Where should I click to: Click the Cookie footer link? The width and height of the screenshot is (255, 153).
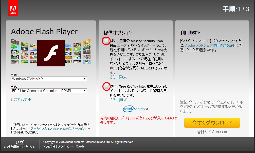(80, 146)
